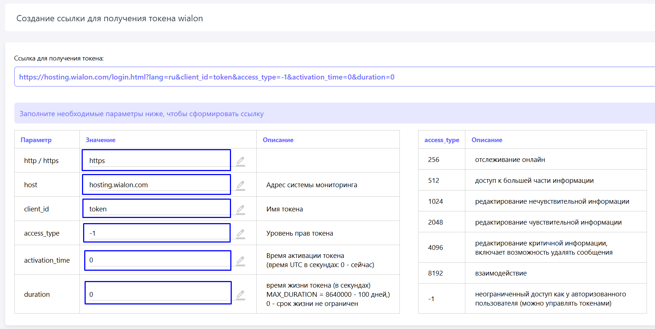Click the duration value input field

[x=158, y=294]
